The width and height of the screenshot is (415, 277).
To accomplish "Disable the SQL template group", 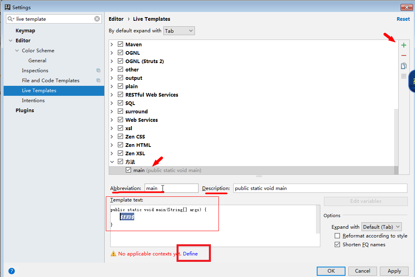I will 120,103.
